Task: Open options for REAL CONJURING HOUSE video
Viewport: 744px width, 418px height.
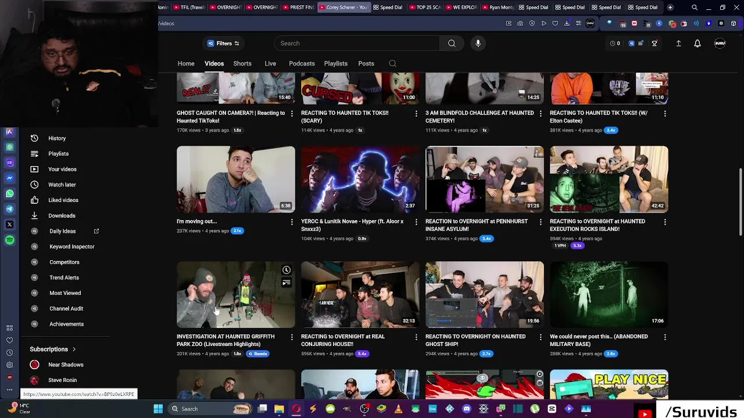Action: pyautogui.click(x=416, y=337)
